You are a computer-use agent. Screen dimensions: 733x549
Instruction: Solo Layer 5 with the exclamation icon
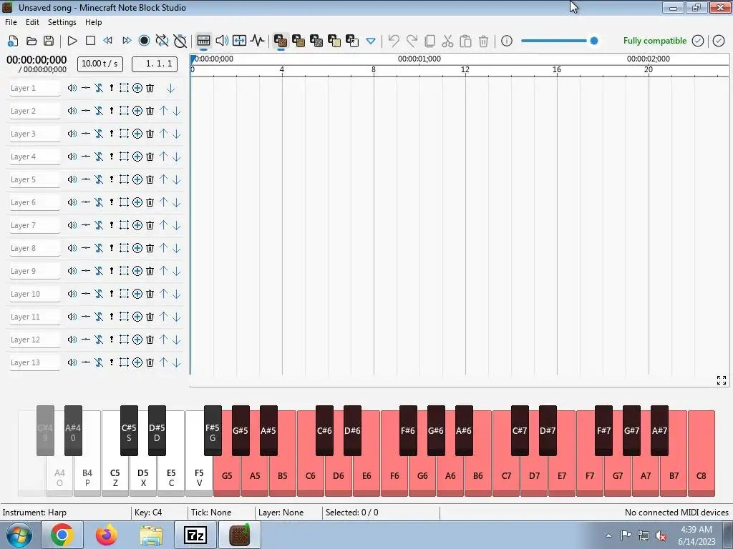click(x=111, y=179)
